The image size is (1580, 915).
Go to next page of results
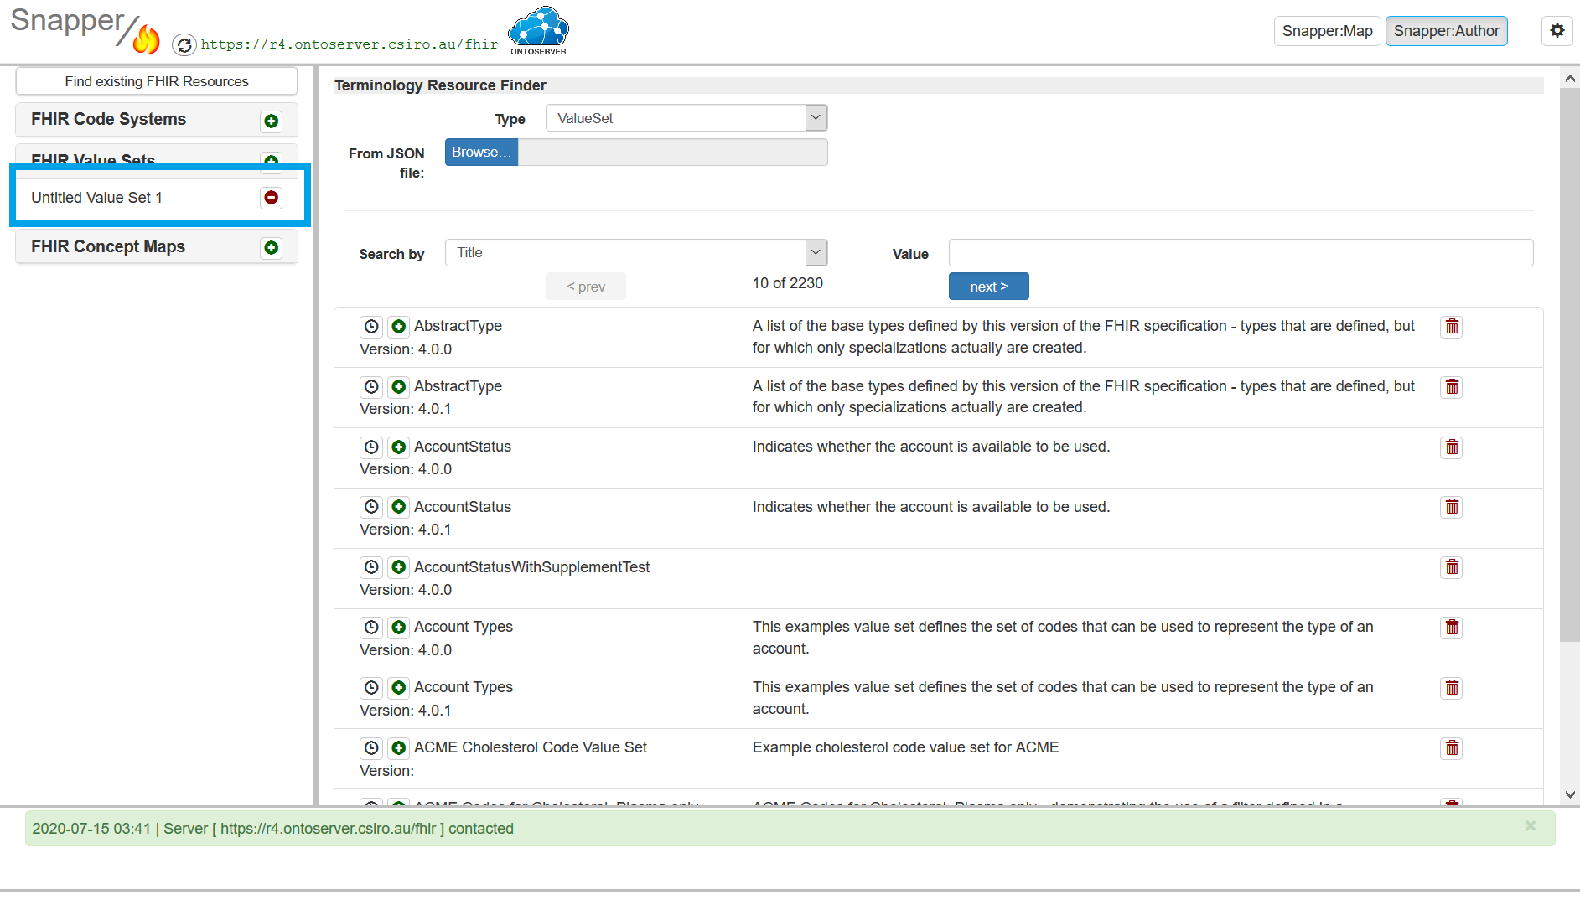click(988, 287)
